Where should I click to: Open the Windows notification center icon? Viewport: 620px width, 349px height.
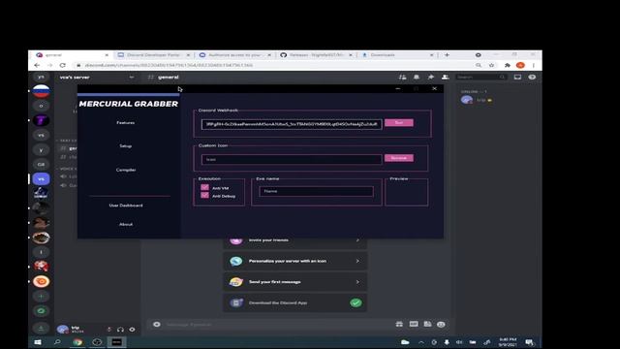(x=530, y=342)
